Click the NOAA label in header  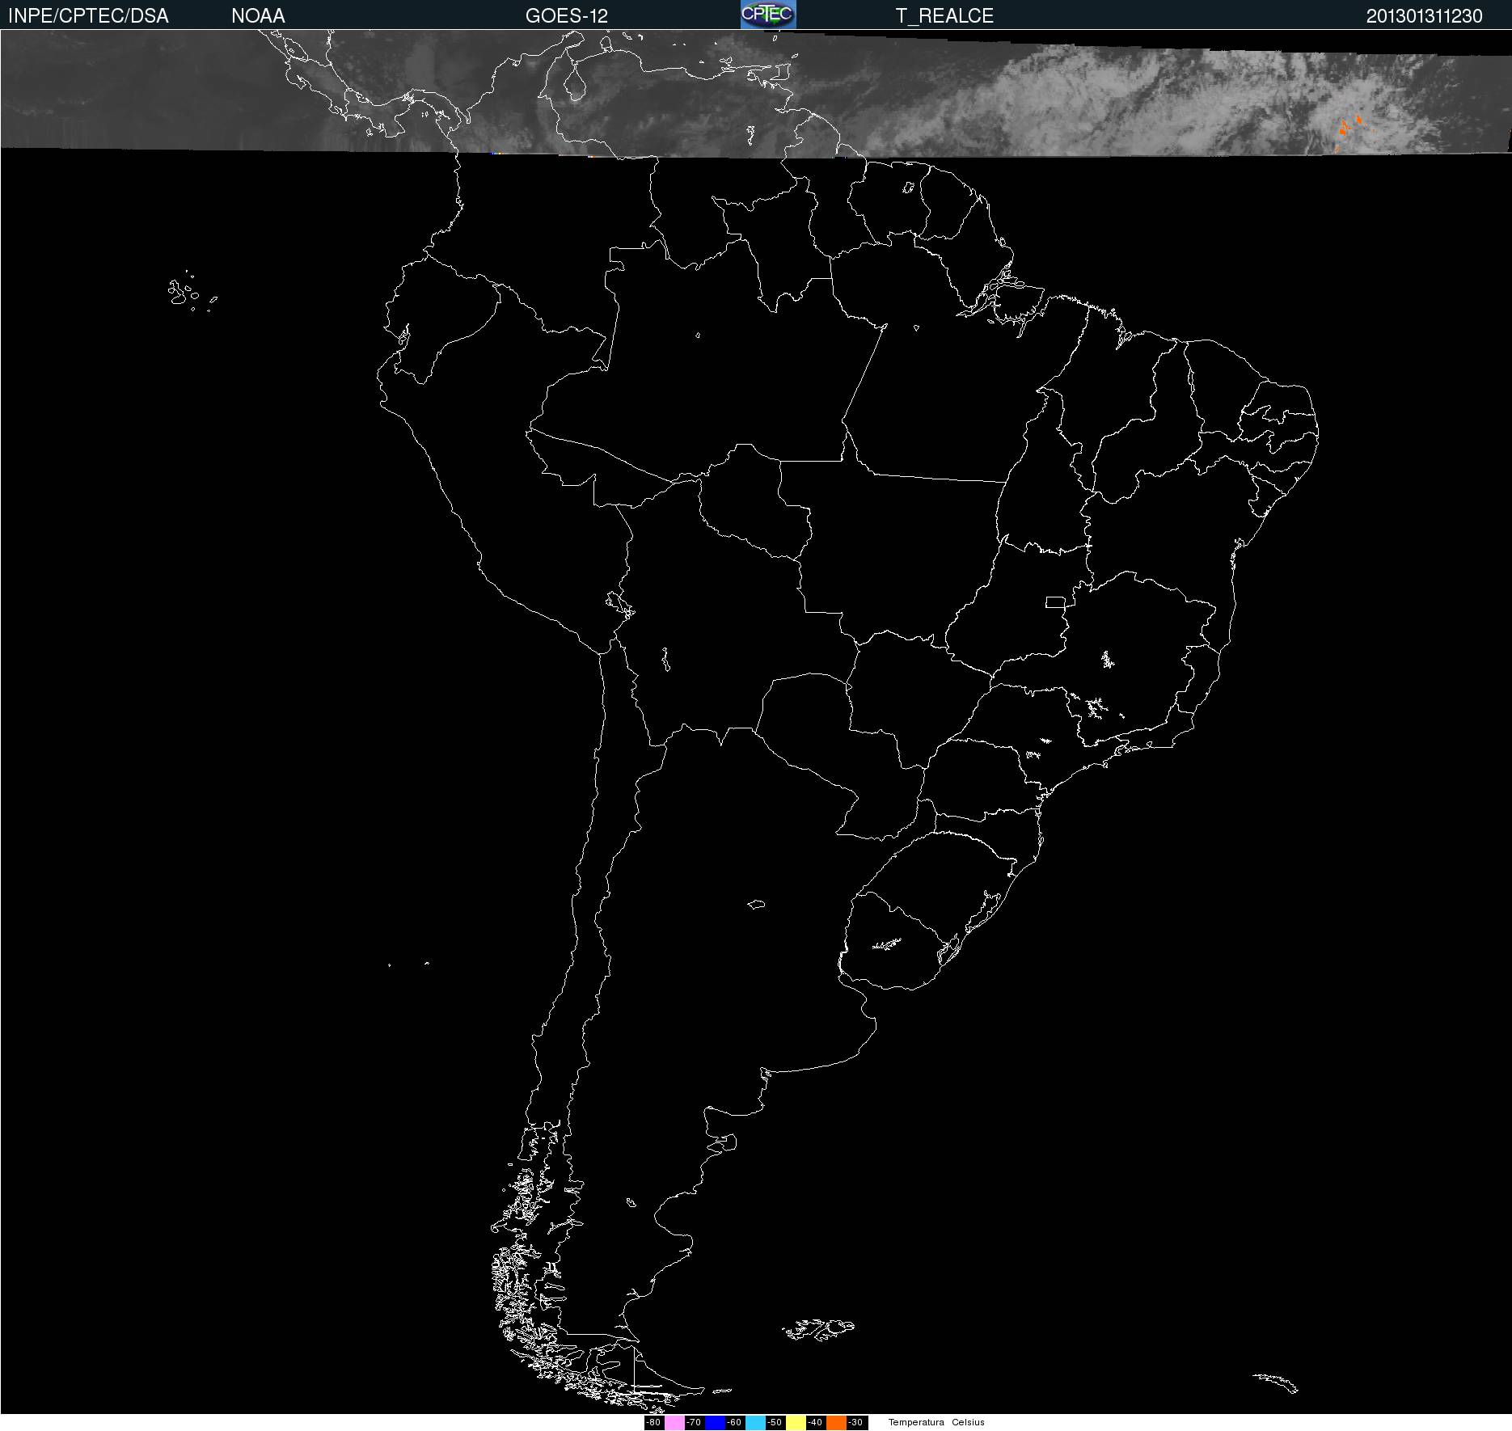click(x=258, y=16)
